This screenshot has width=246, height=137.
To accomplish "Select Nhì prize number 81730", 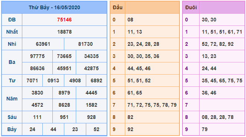I will 85,44.
